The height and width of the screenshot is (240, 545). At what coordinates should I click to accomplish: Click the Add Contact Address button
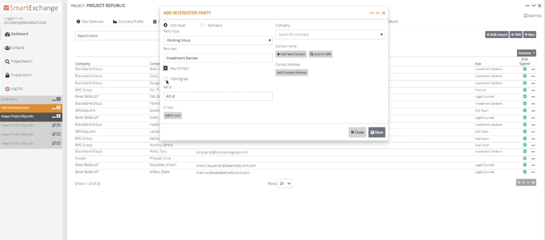(292, 73)
